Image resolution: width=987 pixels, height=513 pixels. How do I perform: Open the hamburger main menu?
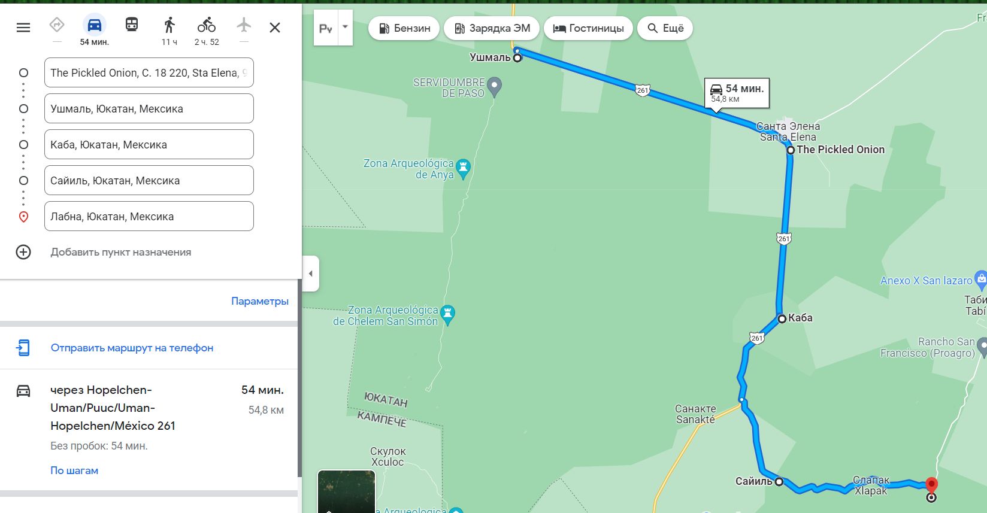pos(23,28)
